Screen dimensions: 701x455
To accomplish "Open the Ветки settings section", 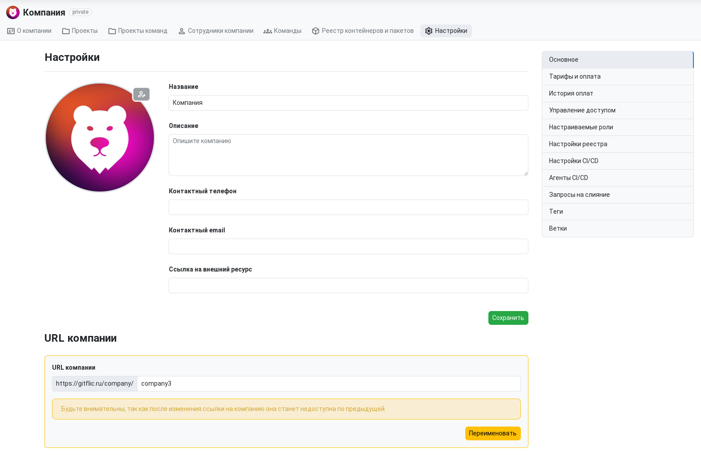I will [617, 229].
